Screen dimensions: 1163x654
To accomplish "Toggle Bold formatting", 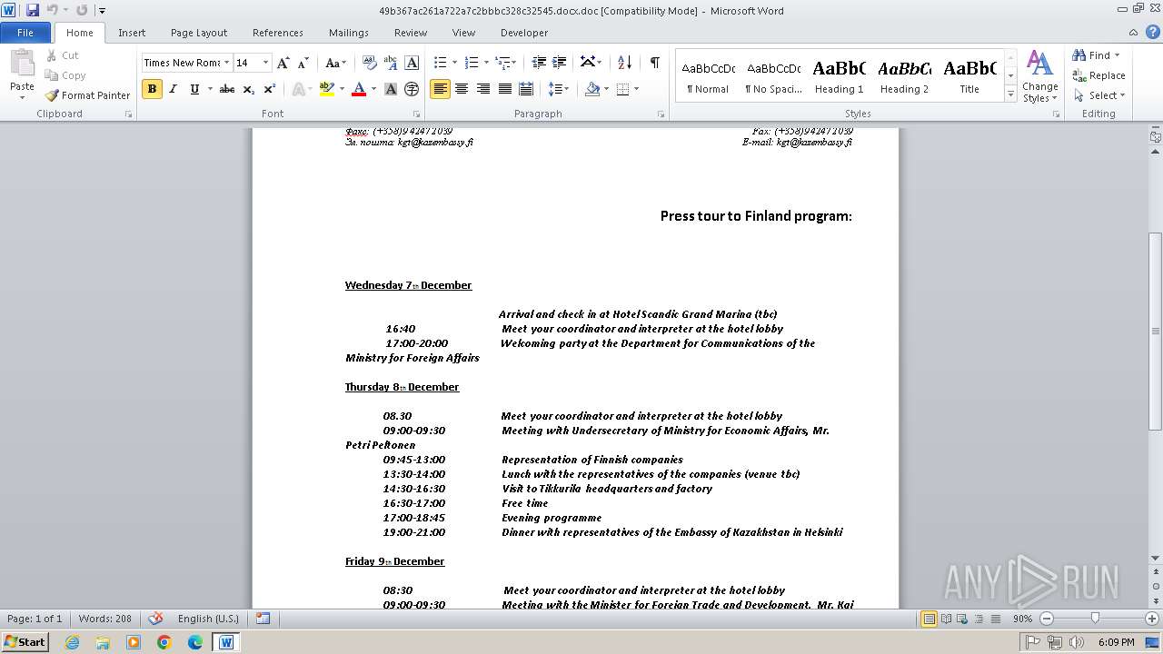I will (152, 89).
